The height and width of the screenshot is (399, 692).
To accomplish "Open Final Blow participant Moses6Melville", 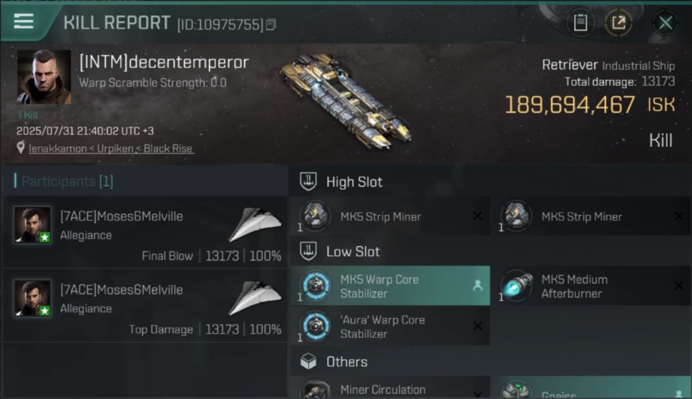I will point(145,231).
